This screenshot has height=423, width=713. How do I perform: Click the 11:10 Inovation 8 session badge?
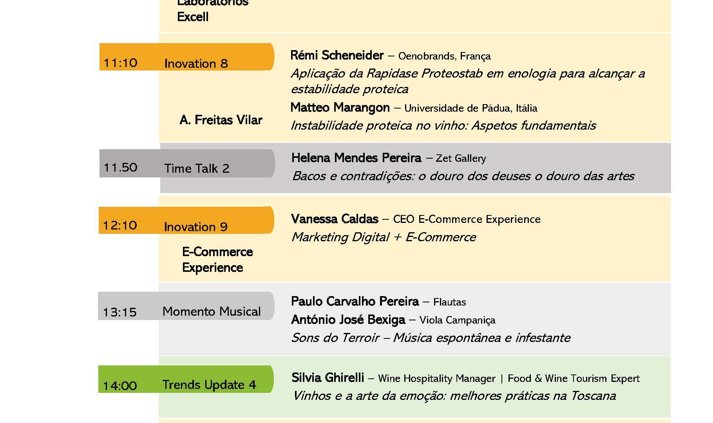pos(186,57)
